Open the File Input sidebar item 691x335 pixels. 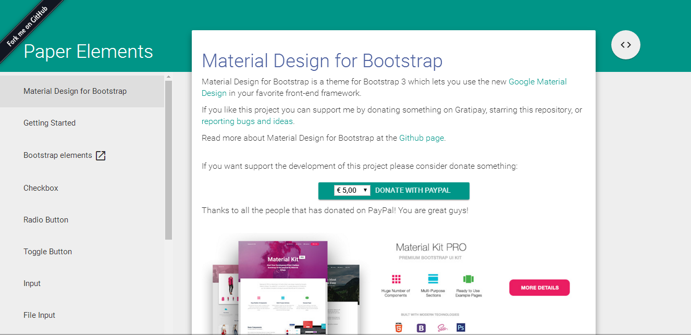click(82, 315)
